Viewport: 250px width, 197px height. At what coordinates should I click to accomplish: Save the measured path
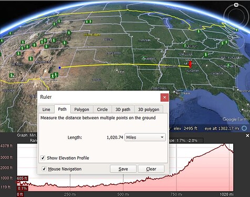(123, 169)
